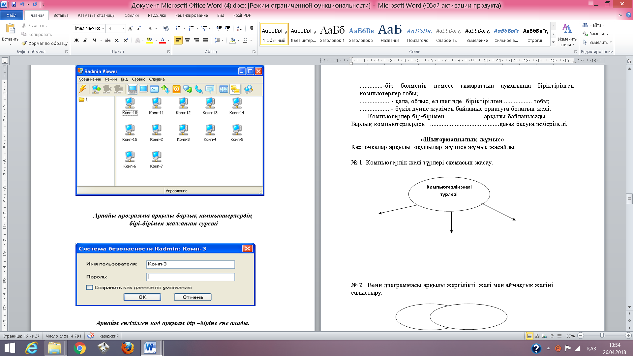Click the superscript x² icon
This screenshot has width=633, height=356.
tap(126, 40)
